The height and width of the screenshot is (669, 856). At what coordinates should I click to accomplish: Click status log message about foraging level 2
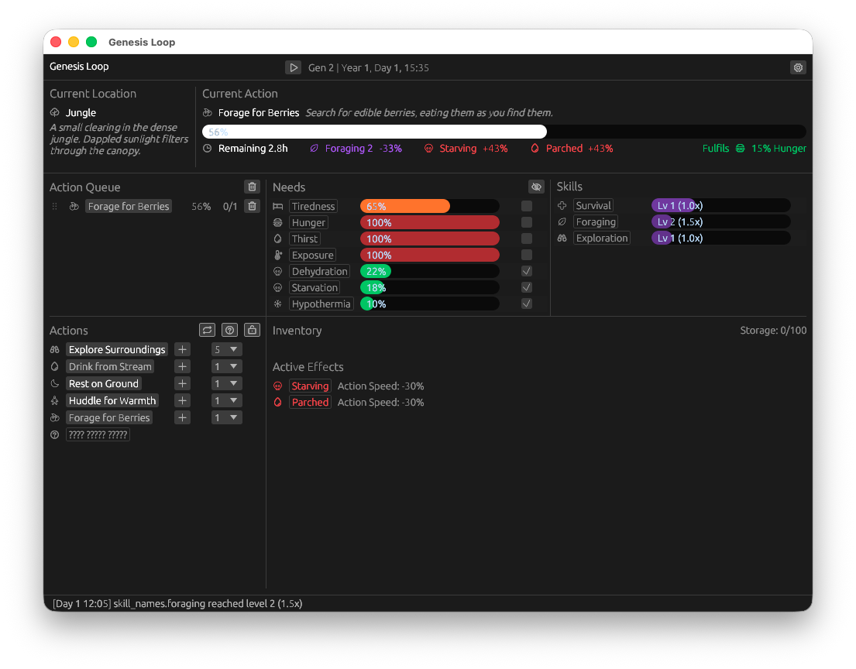point(177,603)
